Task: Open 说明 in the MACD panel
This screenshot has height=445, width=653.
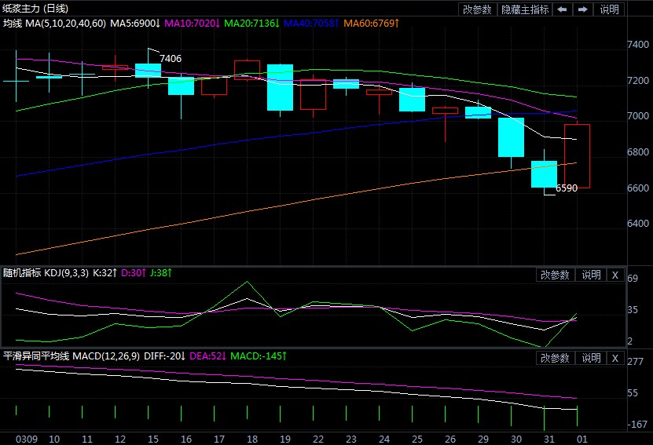Action: click(x=591, y=358)
